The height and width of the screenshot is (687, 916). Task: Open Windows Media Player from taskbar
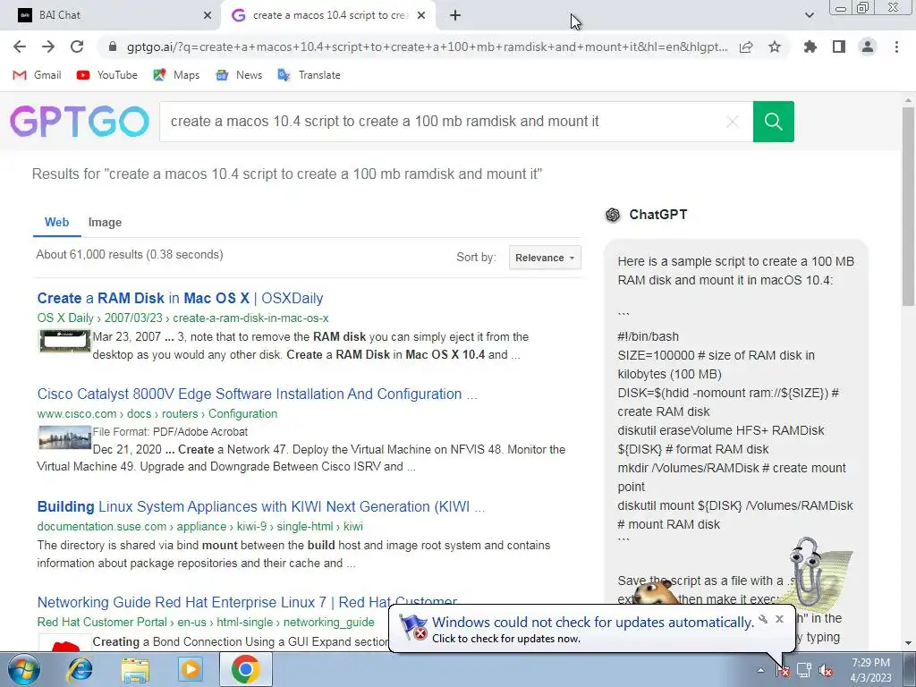point(190,669)
